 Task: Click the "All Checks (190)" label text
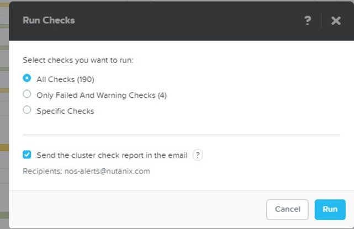coord(66,79)
